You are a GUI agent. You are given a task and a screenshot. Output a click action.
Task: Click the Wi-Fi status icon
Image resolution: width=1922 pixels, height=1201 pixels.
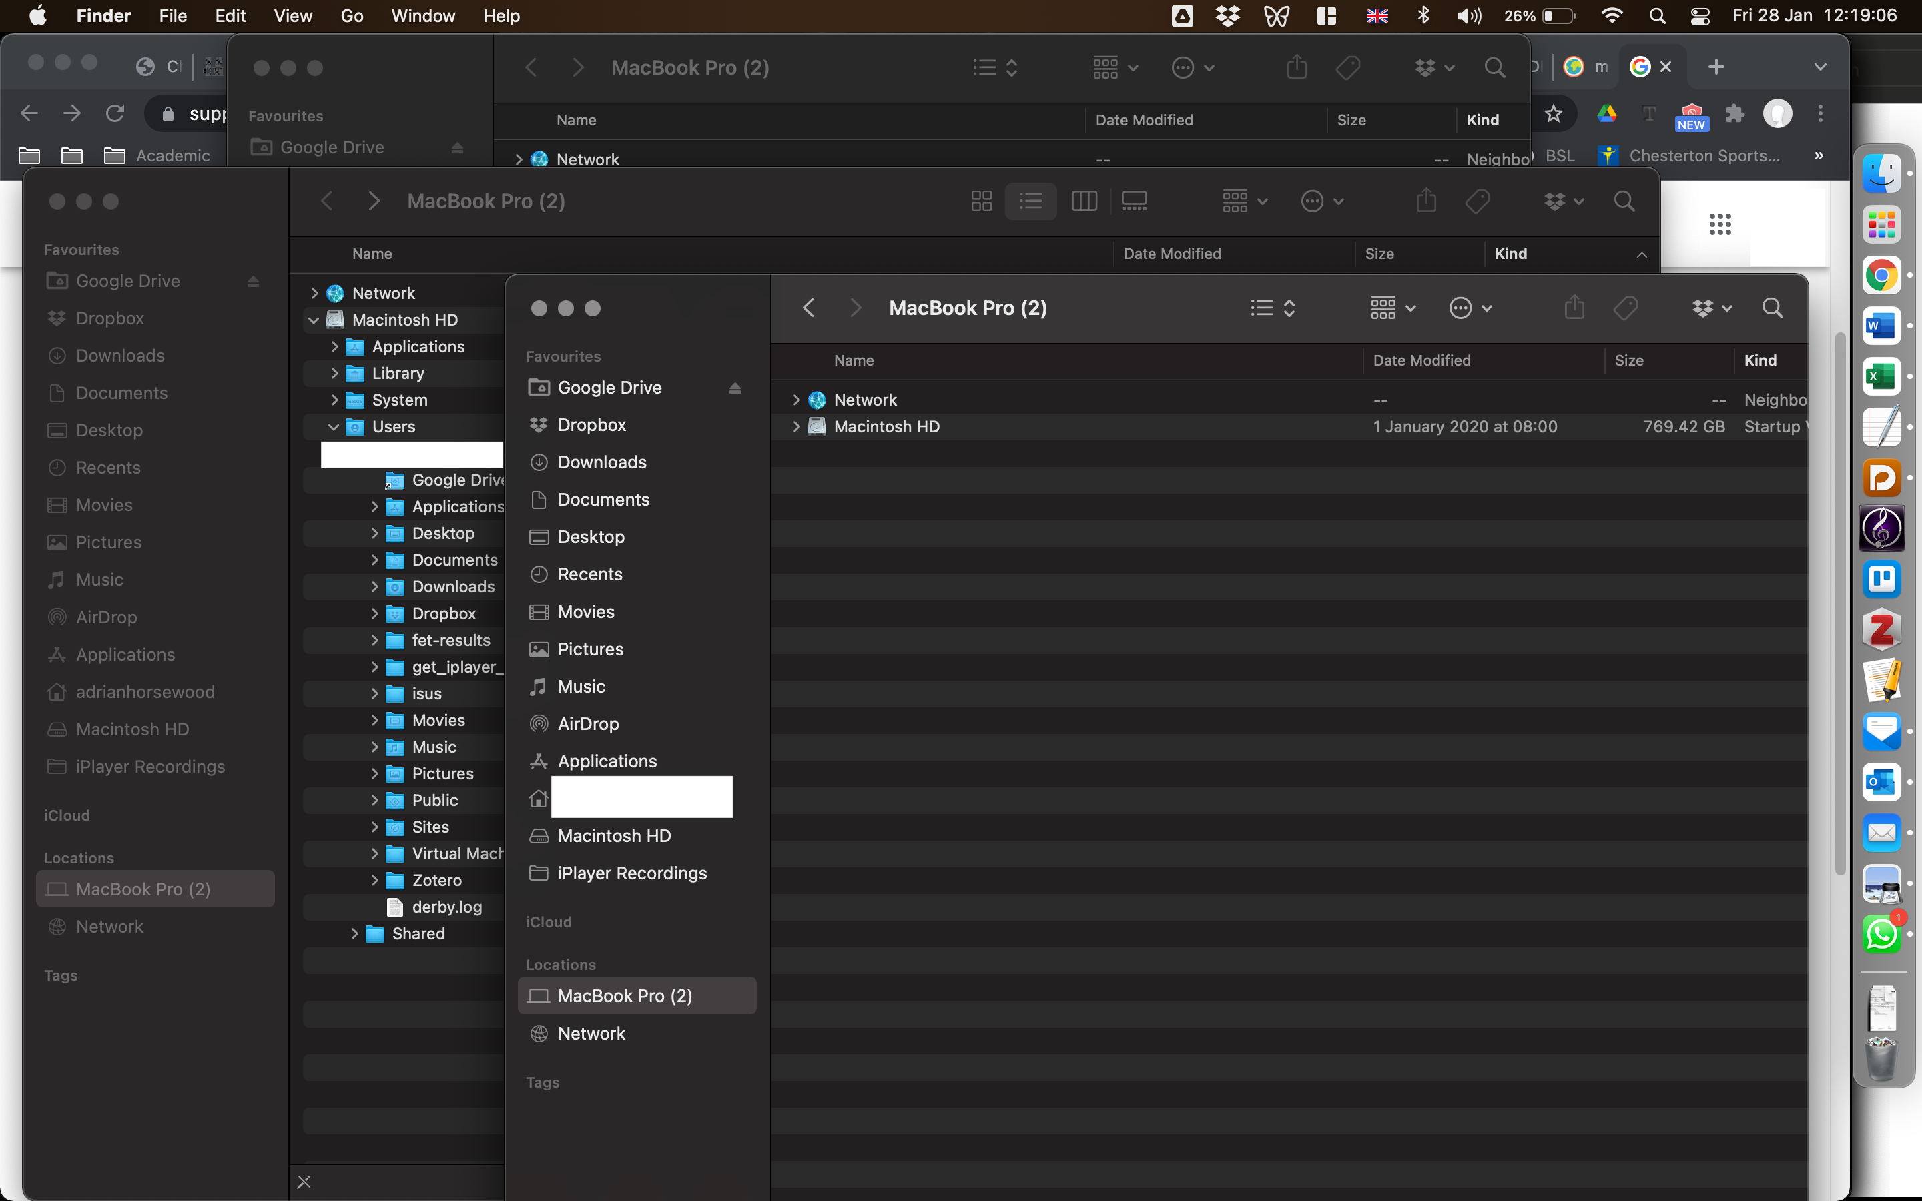pyautogui.click(x=1612, y=16)
